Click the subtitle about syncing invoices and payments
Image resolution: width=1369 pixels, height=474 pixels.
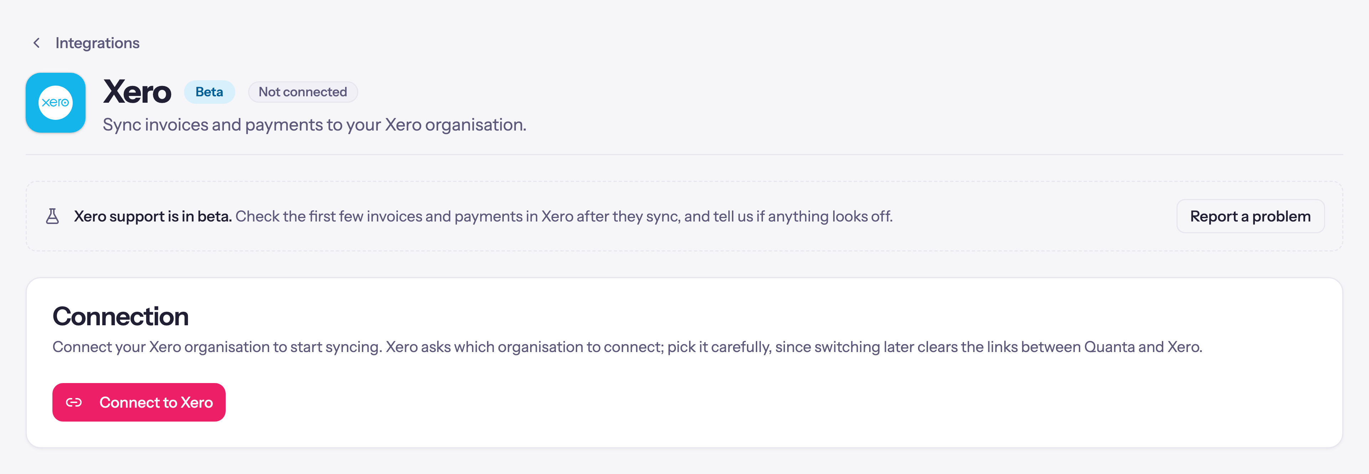point(314,125)
